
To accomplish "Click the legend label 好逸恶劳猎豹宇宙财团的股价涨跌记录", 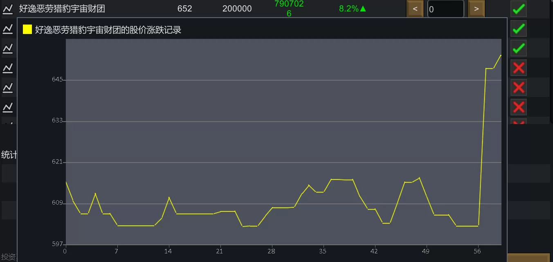I will 108,30.
